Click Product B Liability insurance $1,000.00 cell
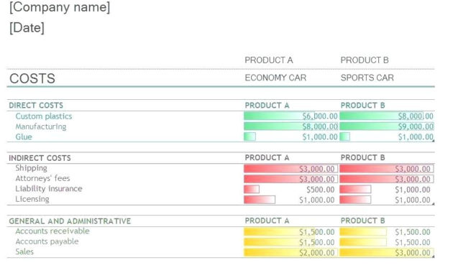The height and width of the screenshot is (273, 453). click(x=387, y=190)
